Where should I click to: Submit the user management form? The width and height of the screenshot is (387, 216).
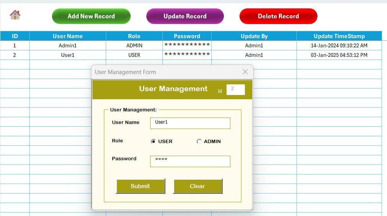point(140,186)
